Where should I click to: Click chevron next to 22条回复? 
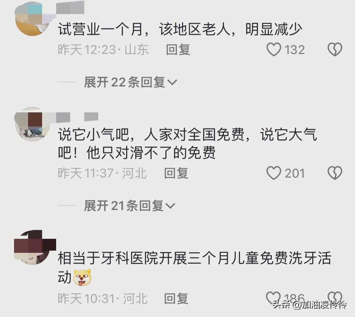[172, 82]
